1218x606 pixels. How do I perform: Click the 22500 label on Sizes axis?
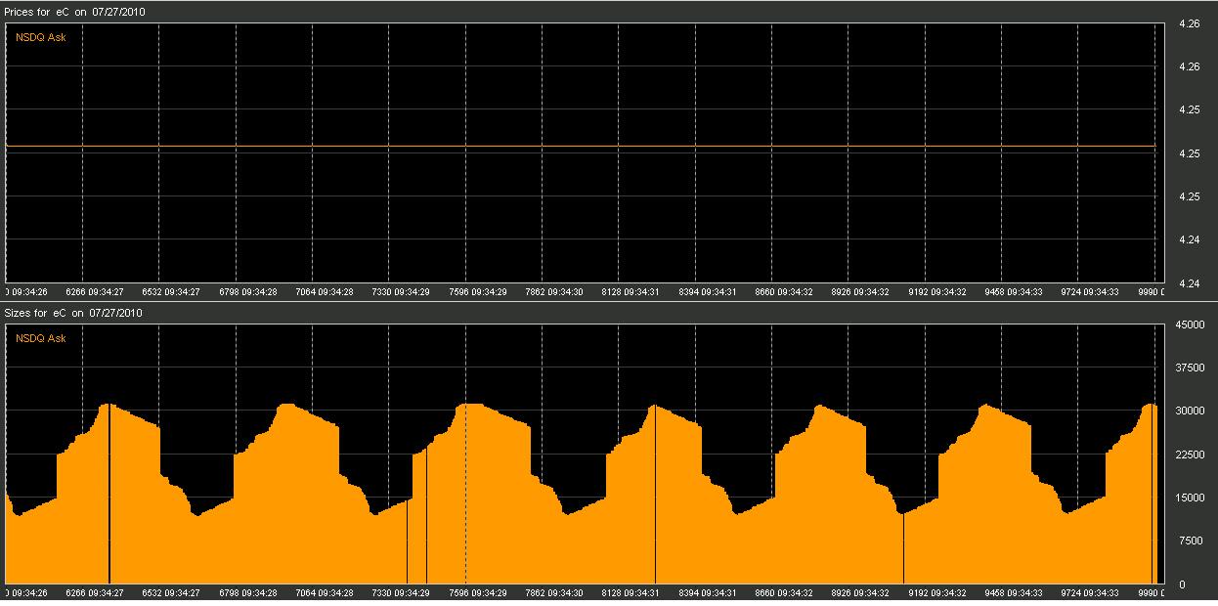click(x=1189, y=454)
